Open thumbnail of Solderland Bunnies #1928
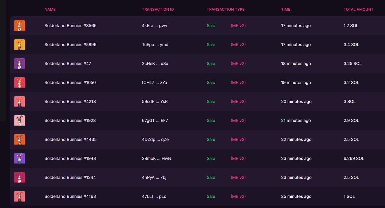385x208 pixels. (x=20, y=121)
